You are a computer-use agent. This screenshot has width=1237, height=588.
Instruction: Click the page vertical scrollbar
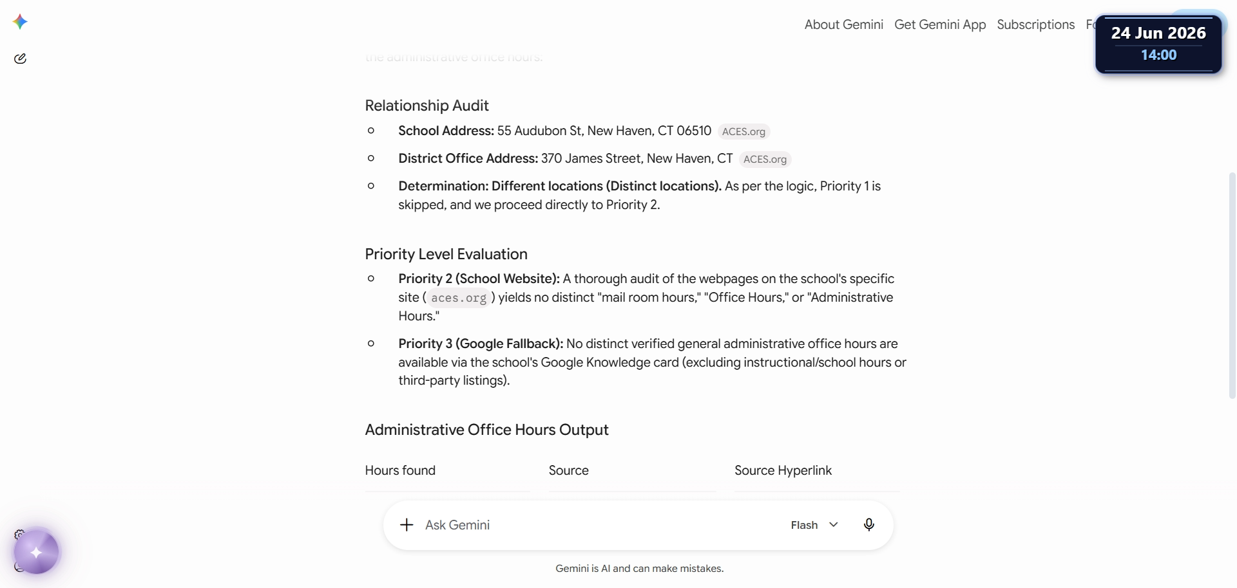[x=1232, y=286]
